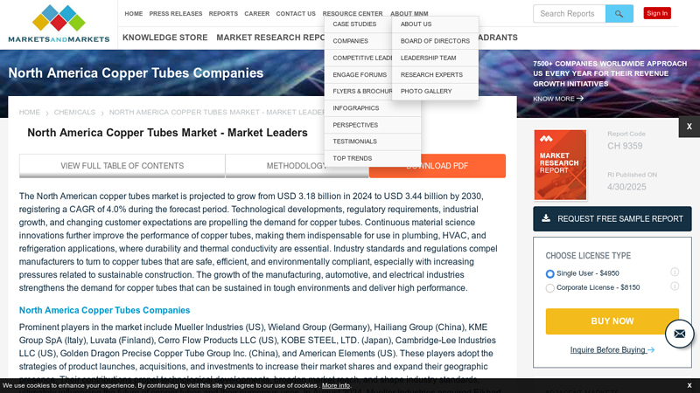
Task: Click in the Search Reports field
Action: pyautogui.click(x=570, y=14)
